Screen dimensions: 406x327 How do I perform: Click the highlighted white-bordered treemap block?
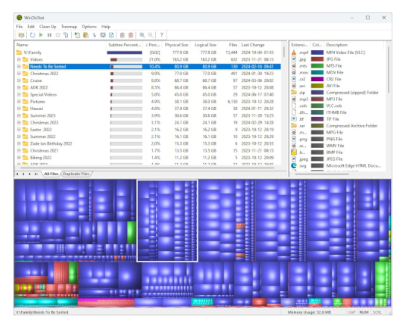pyautogui.click(x=167, y=221)
